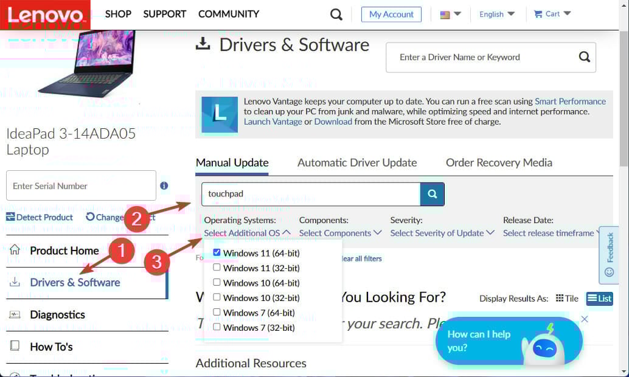Click the country flag icon
This screenshot has height=377, width=629.
[445, 15]
